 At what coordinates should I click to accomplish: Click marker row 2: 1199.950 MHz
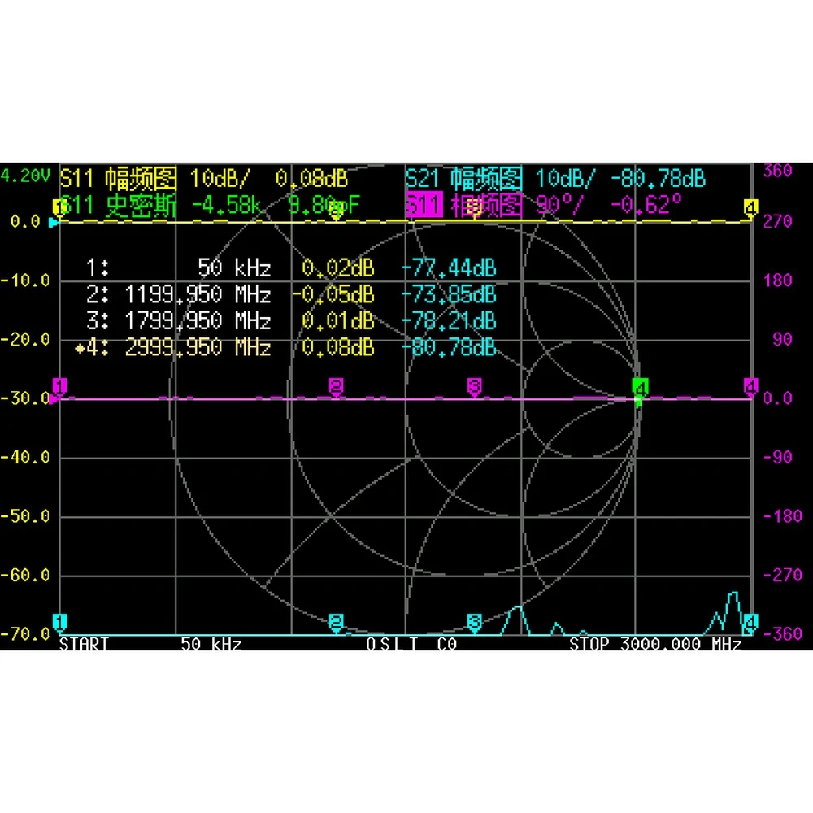[178, 294]
